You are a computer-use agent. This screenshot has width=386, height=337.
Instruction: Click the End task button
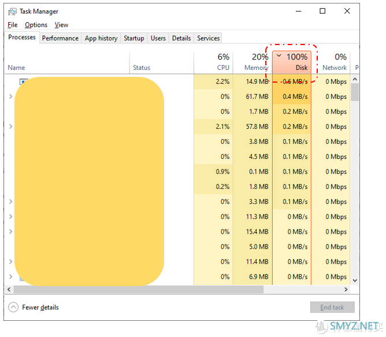coord(332,307)
